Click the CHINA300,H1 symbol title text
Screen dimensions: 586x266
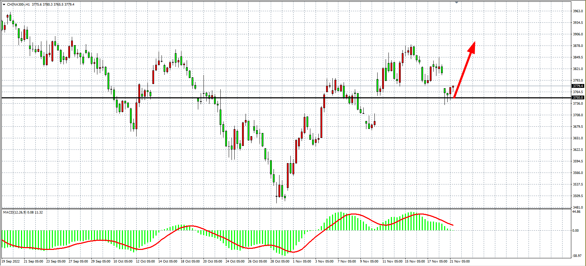(18, 5)
